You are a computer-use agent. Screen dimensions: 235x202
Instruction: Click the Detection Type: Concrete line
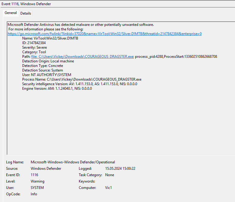[43, 66]
